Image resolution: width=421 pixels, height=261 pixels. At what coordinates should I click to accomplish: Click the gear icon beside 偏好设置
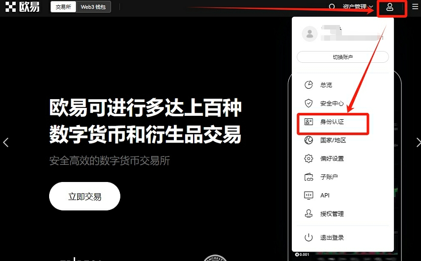[309, 158]
